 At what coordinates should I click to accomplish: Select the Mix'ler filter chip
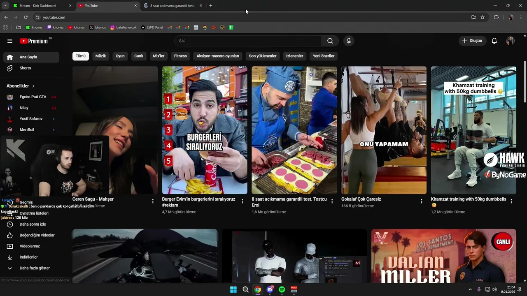(159, 56)
